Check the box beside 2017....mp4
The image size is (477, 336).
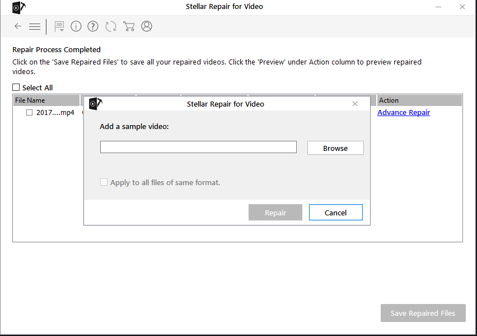[29, 112]
